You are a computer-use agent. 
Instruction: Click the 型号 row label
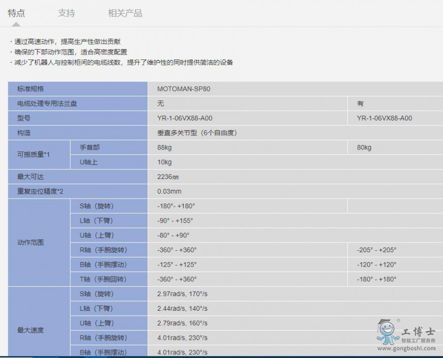[x=78, y=119]
